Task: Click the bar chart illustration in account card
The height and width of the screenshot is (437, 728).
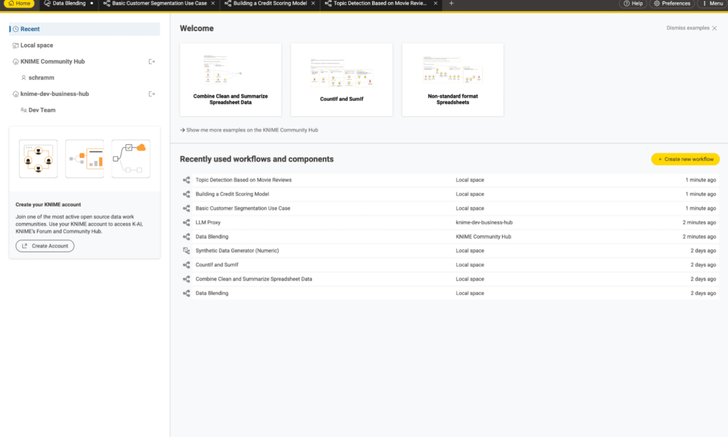Action: tap(84, 159)
